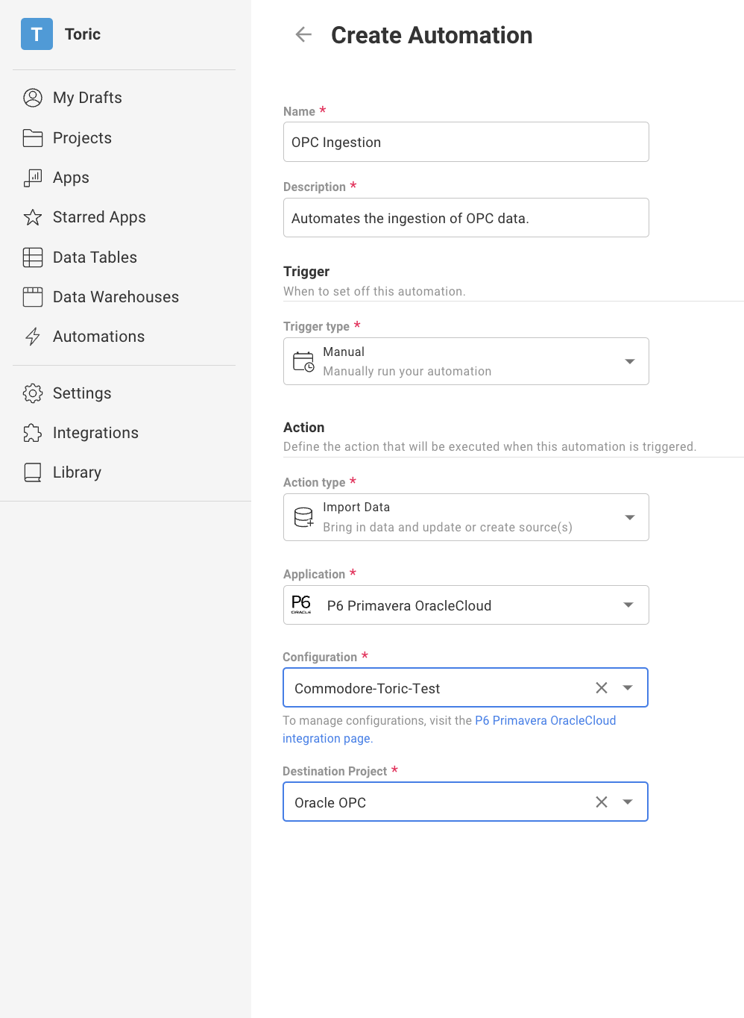
Task: Go to Integrations page
Action: (95, 433)
